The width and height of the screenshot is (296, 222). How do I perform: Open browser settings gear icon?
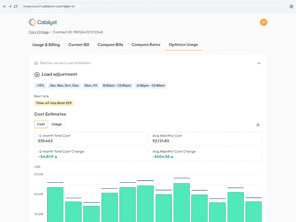[x=291, y=6]
